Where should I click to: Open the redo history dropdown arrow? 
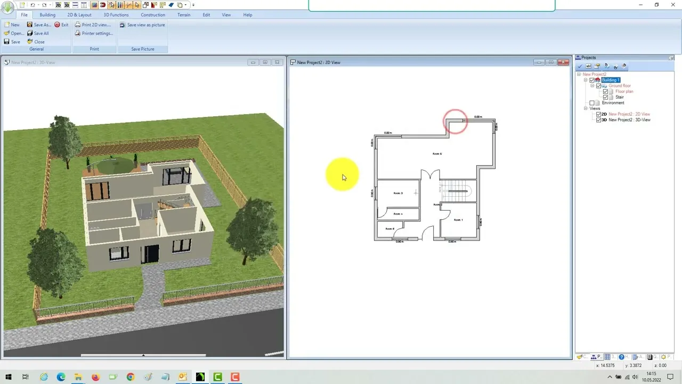(x=50, y=5)
